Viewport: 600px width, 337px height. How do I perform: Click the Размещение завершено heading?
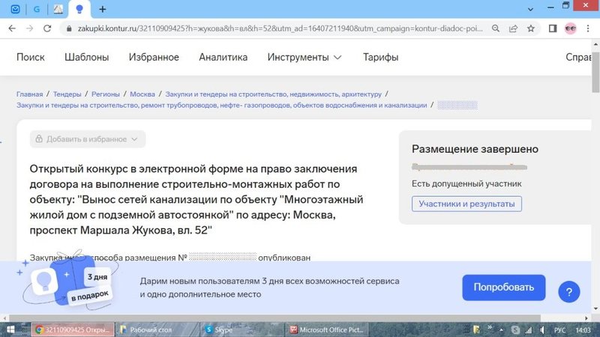(475, 149)
